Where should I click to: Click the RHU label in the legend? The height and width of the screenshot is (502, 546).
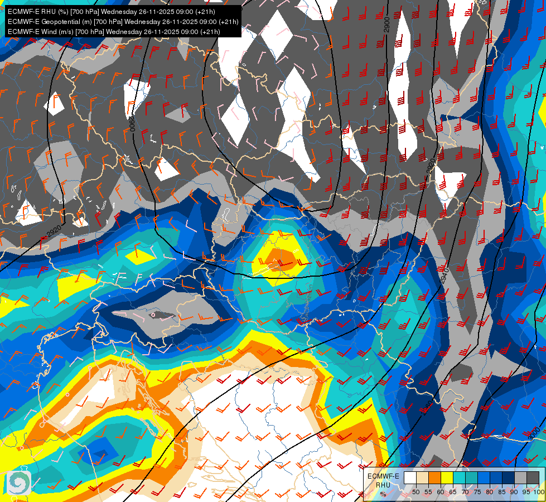pos(383,485)
